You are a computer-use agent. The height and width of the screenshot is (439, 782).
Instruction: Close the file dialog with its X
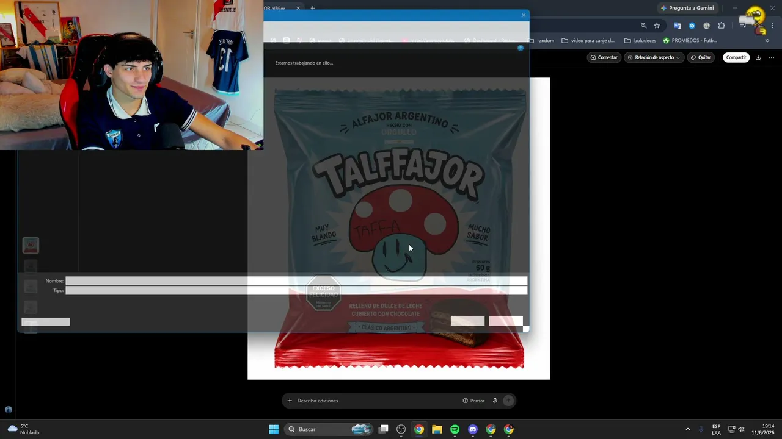pyautogui.click(x=523, y=15)
